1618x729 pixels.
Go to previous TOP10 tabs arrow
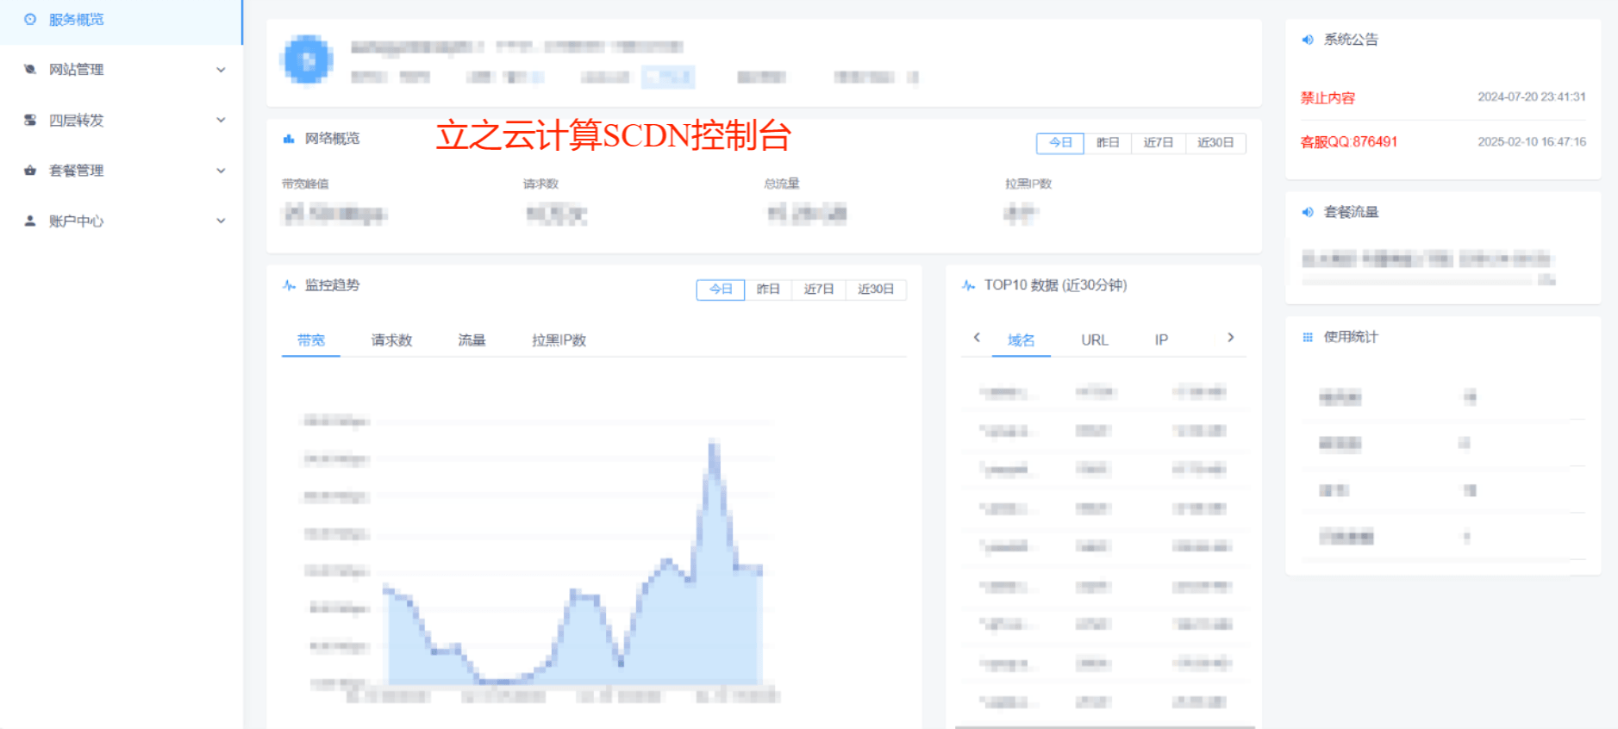pyautogui.click(x=977, y=338)
